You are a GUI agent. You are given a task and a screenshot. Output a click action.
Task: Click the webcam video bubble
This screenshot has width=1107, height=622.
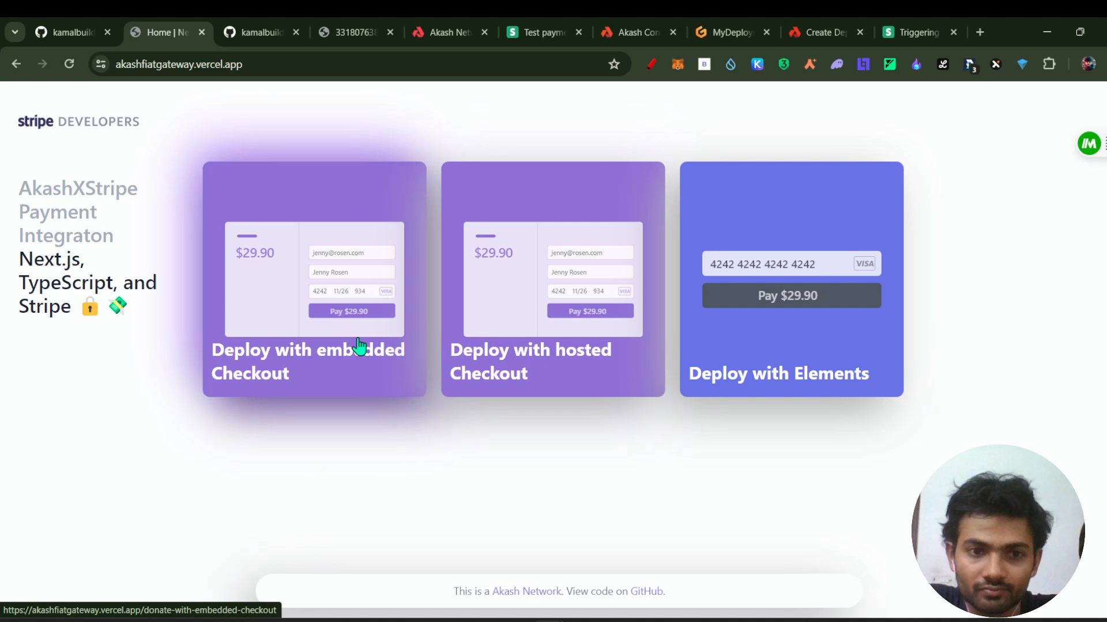[x=998, y=530]
